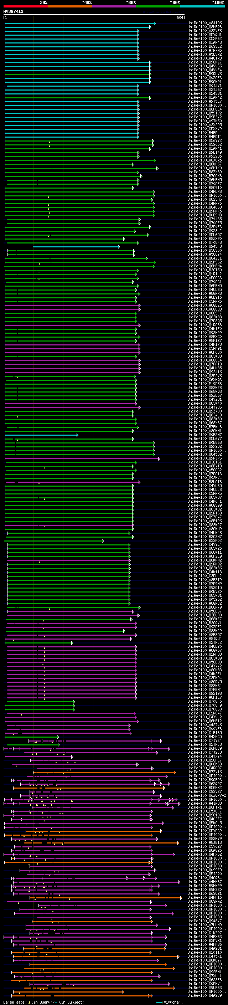
Task: Select the UniRef100_Q8KPN2 label
Action: tap(204, 560)
